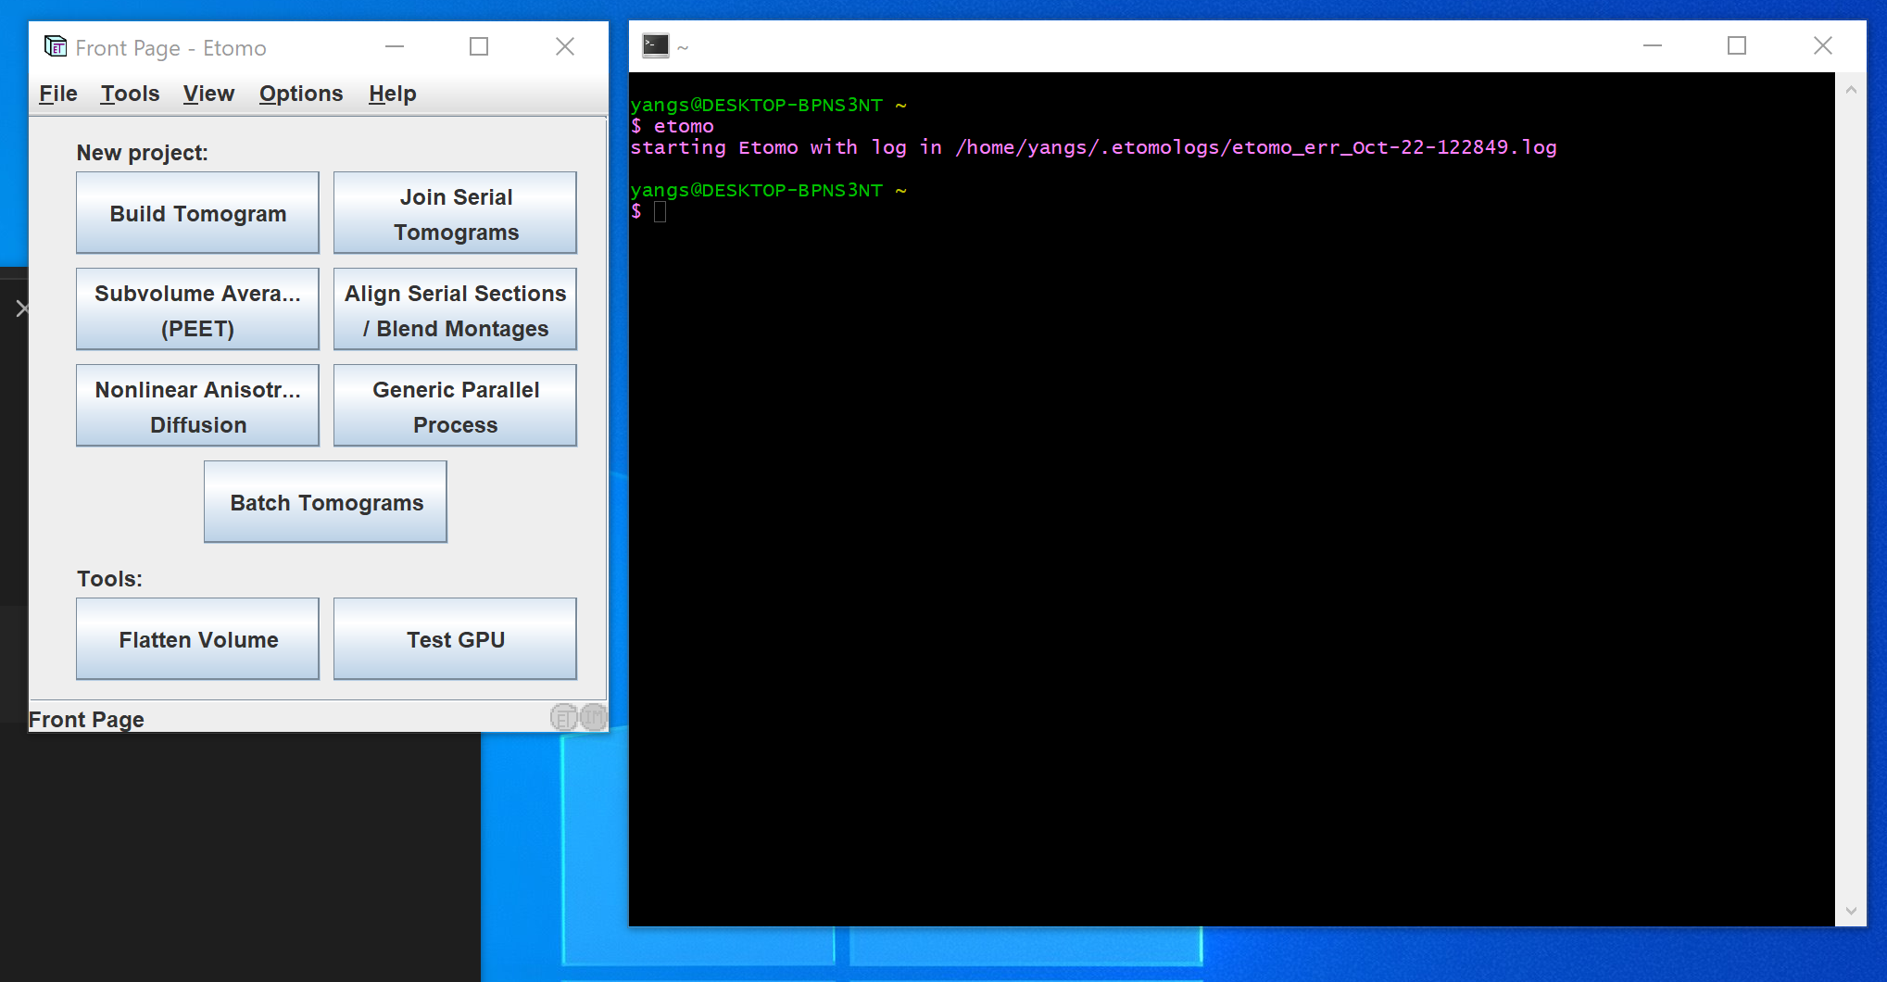Click the 'Tools:' section label
The height and width of the screenshot is (982, 1887).
tap(109, 579)
